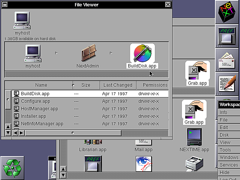This screenshot has height=180, width=240.
Task: Select the BuildDisk.app list row
Action: pyautogui.click(x=90, y=94)
